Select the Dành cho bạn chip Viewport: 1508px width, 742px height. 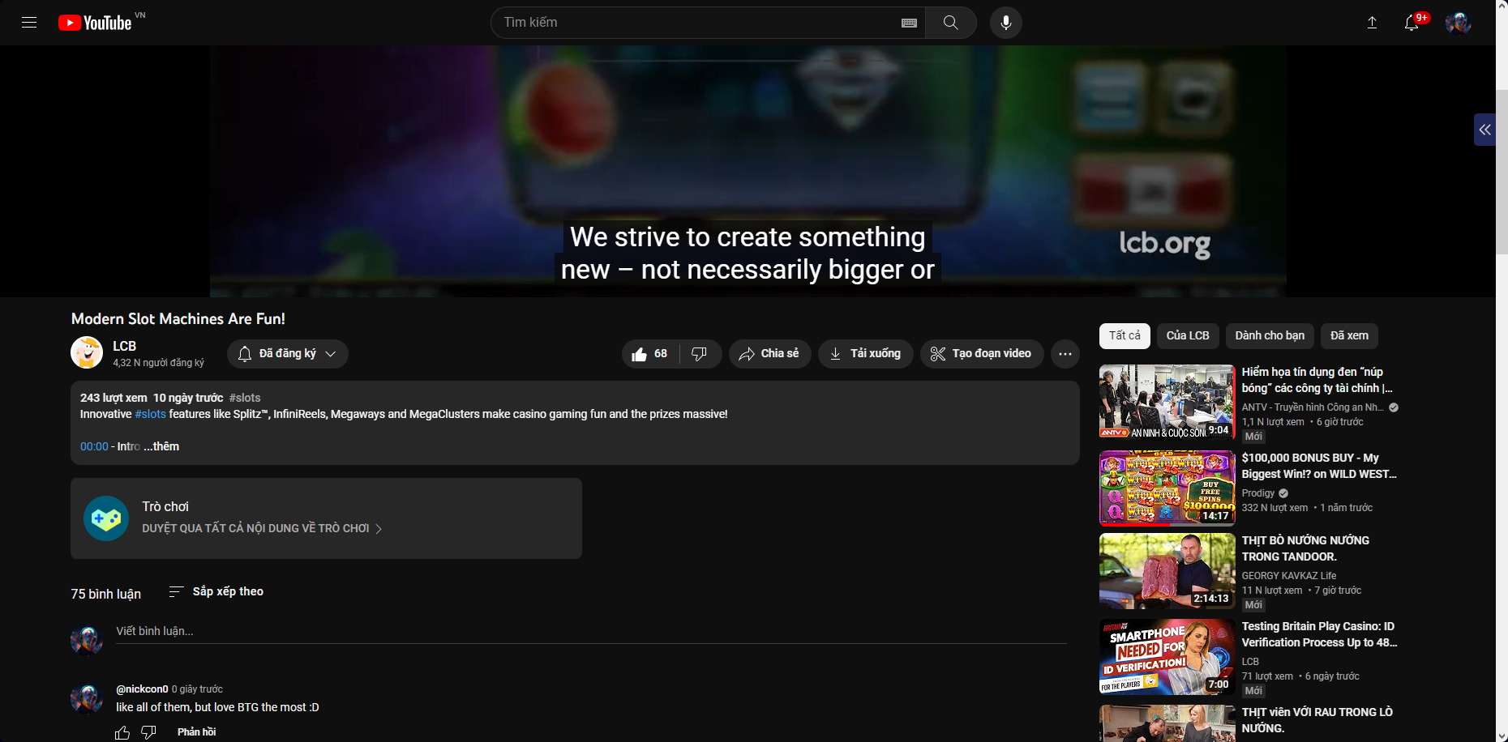pos(1270,335)
